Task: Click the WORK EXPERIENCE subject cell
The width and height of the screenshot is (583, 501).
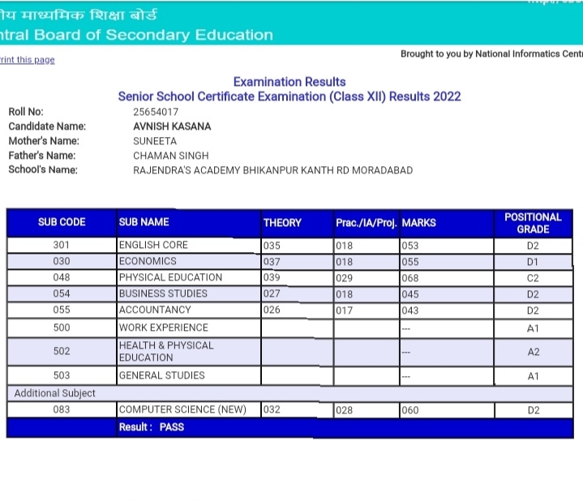Action: coord(189,328)
